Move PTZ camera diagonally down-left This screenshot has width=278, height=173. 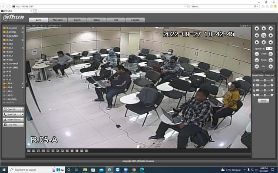point(257,42)
